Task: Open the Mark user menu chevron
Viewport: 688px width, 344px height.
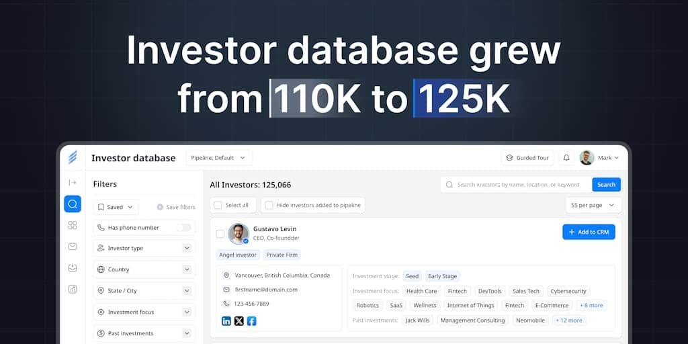Action: point(617,158)
